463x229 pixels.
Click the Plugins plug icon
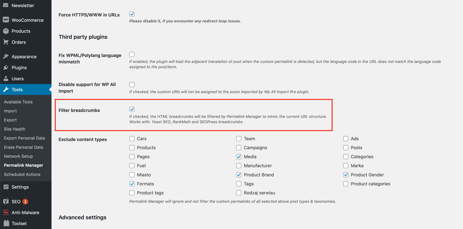point(6,68)
